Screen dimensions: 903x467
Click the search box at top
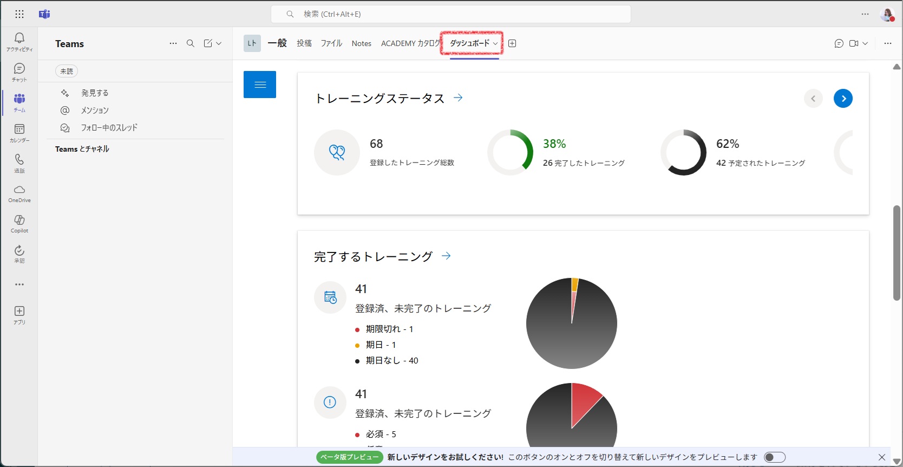click(451, 14)
